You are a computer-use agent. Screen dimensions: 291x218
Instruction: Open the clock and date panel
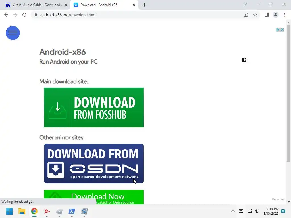coord(271,211)
